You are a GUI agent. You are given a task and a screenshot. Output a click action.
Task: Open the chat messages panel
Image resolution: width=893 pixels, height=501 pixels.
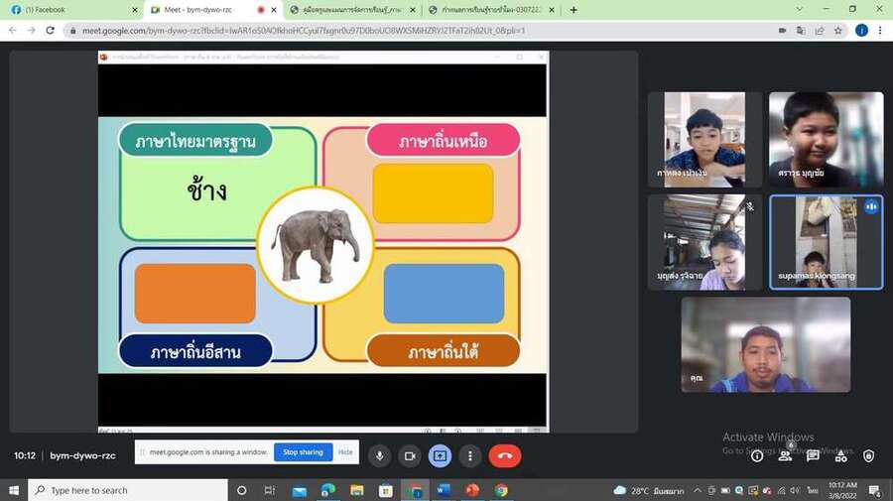pyautogui.click(x=813, y=455)
